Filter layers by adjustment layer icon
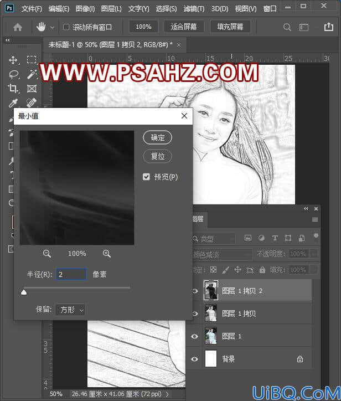341x401 pixels. click(261, 238)
